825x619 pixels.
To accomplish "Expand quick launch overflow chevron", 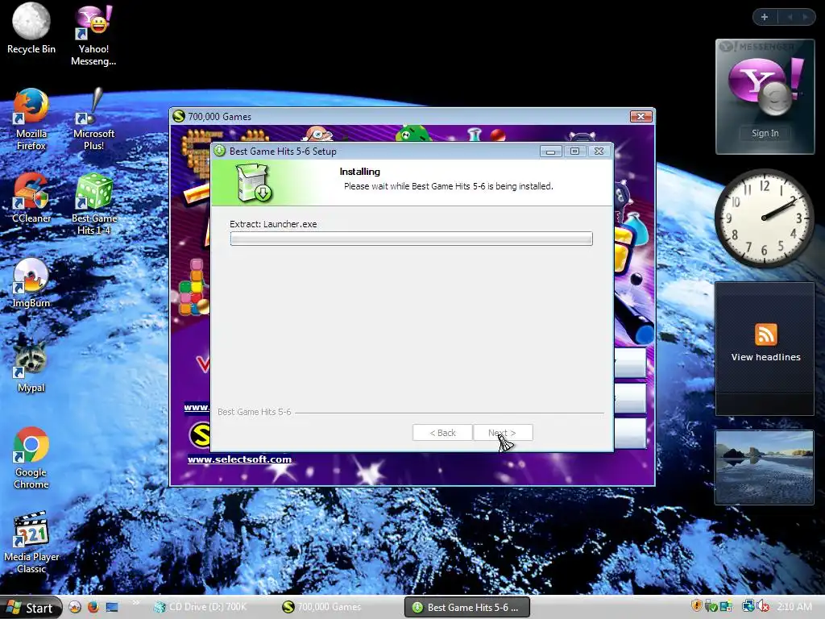I will click(135, 602).
